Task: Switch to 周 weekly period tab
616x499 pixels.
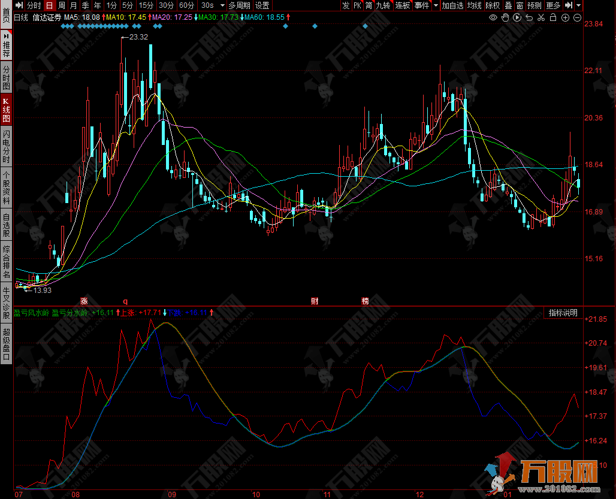Action: [x=62, y=5]
